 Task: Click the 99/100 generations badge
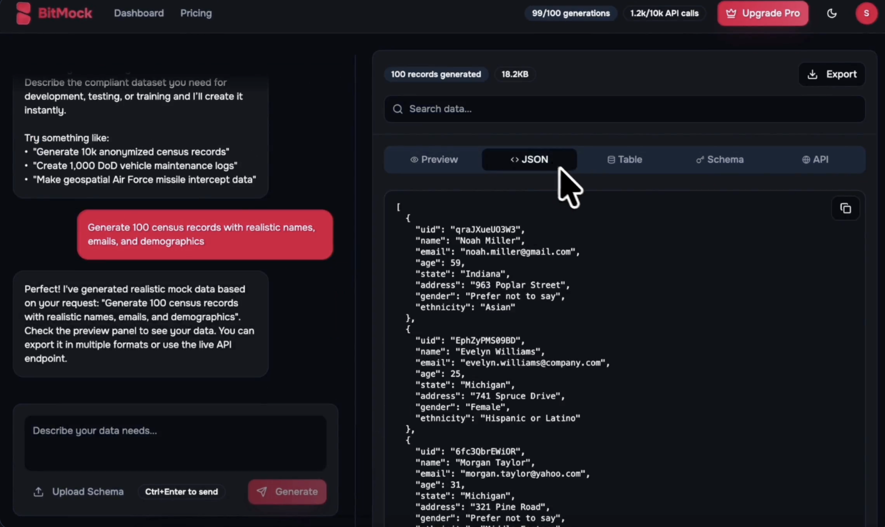point(571,13)
